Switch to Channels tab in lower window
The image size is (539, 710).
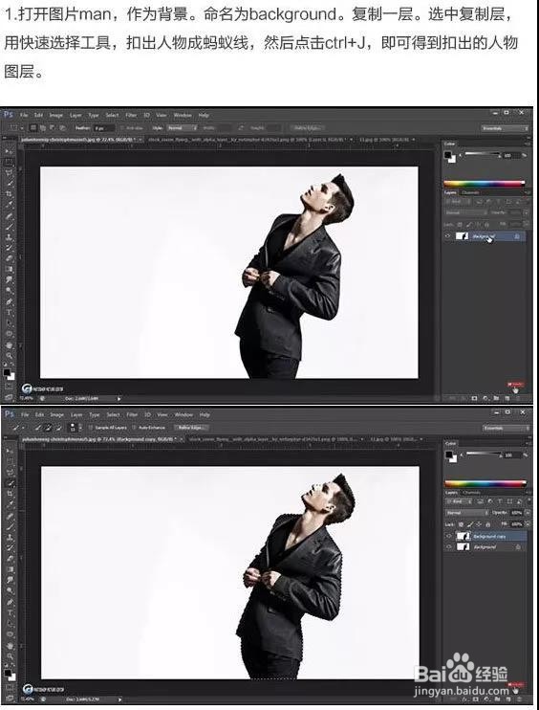point(471,493)
